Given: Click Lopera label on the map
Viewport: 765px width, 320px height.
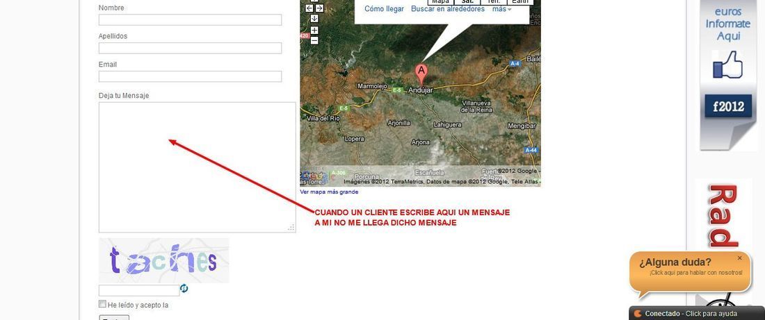Looking at the screenshot, I should [354, 139].
